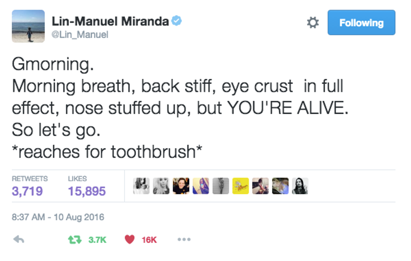The image size is (411, 261).
Task: View the 3,719 retweets list
Action: [27, 191]
